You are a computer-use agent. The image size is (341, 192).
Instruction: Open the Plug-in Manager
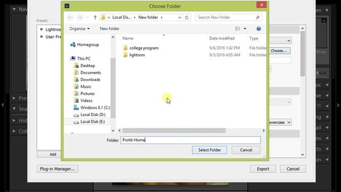[58, 169]
